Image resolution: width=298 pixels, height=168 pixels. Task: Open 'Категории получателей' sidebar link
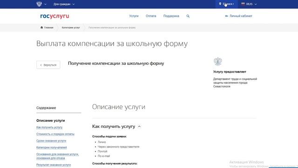(52, 147)
